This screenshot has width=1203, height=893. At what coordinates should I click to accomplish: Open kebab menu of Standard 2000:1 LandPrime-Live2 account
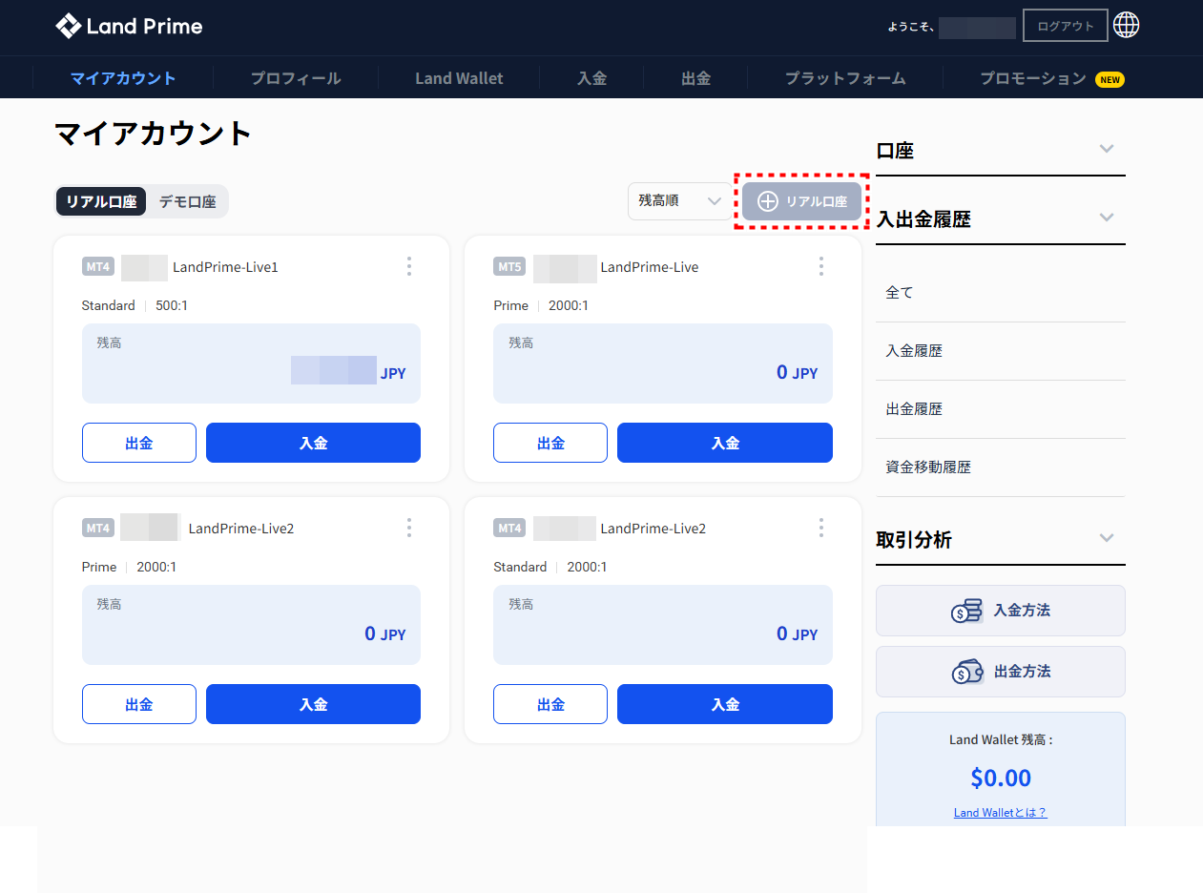click(821, 528)
